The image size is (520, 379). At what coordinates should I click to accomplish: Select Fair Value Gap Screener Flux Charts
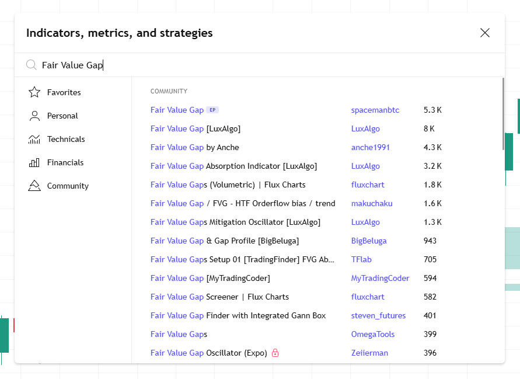pos(219,297)
